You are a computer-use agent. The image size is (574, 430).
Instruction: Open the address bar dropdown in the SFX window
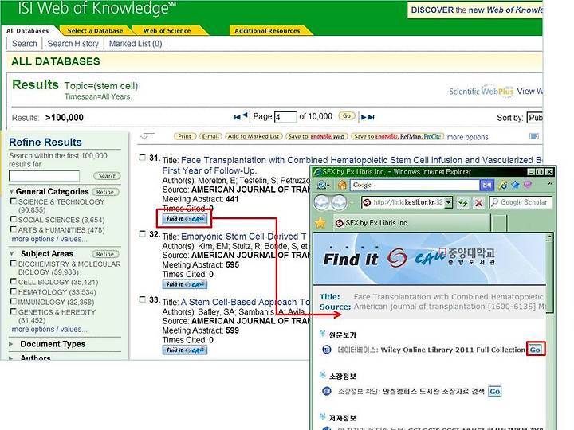coord(449,202)
